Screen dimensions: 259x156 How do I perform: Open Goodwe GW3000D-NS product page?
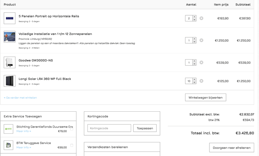click(36, 60)
